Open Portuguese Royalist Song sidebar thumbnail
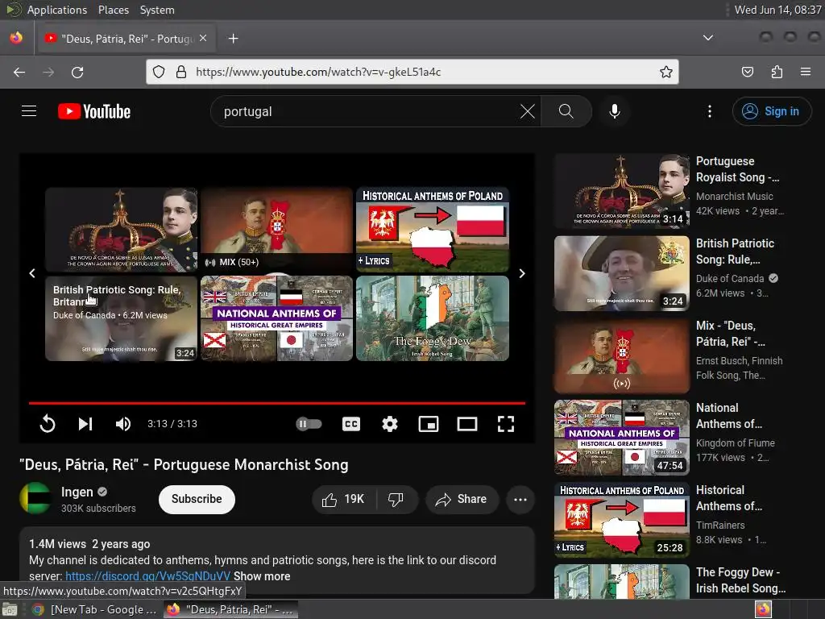Viewport: 825px width, 619px height. pos(621,190)
